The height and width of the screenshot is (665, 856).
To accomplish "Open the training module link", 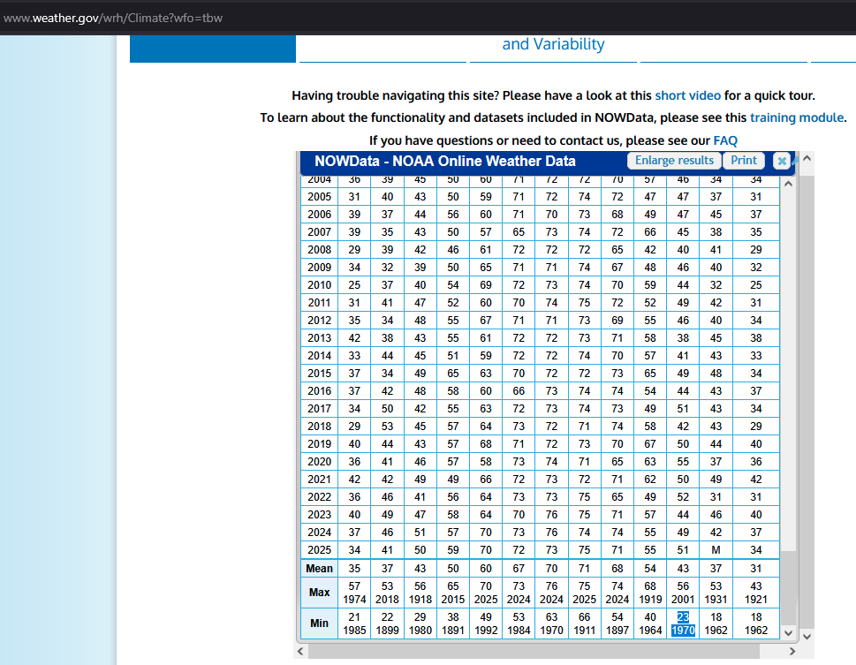I will [x=796, y=117].
